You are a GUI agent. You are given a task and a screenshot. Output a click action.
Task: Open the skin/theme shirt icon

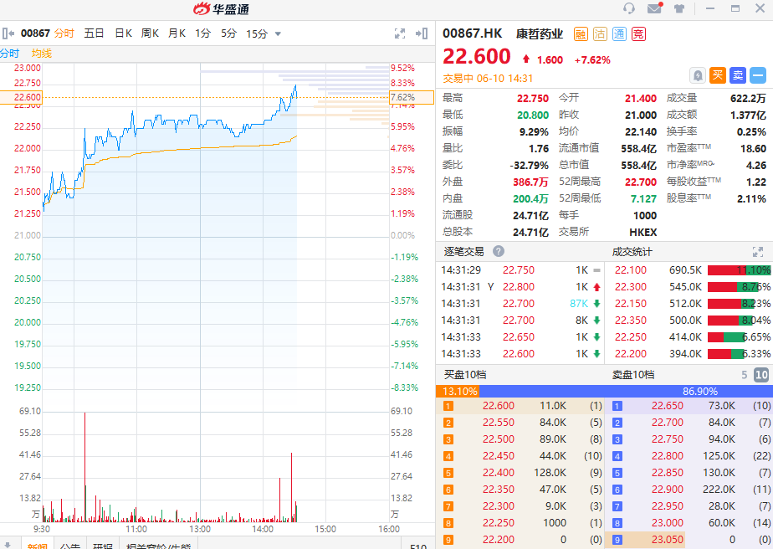pyautogui.click(x=679, y=8)
